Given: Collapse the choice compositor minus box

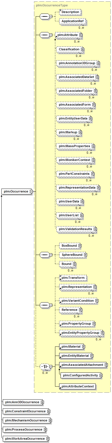Looking at the screenshot, I should tap(51, 367).
